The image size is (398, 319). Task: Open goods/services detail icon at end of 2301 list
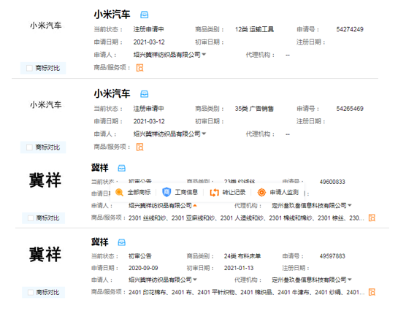372,218
